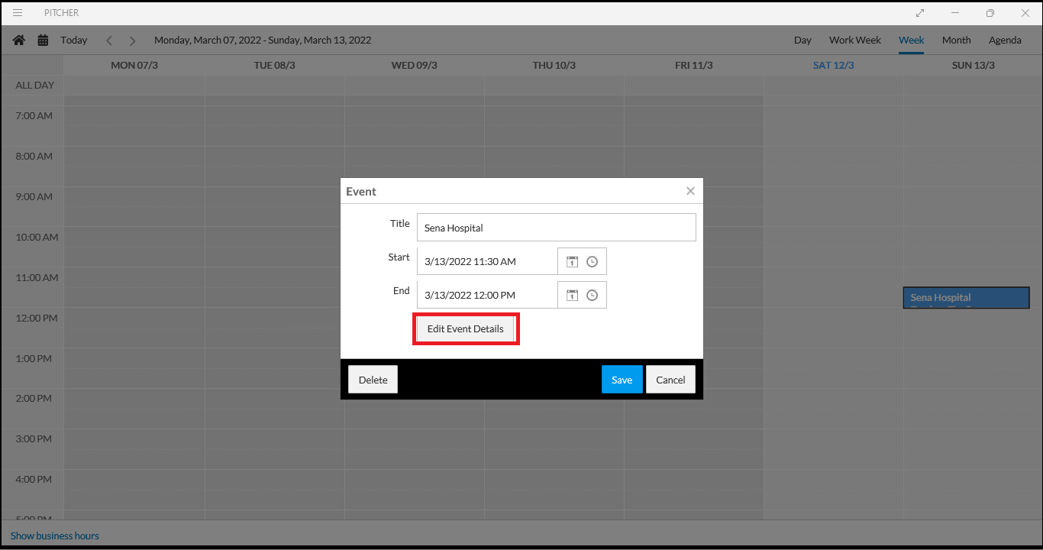
Task: Open Start date calendar picker
Action: click(x=572, y=261)
